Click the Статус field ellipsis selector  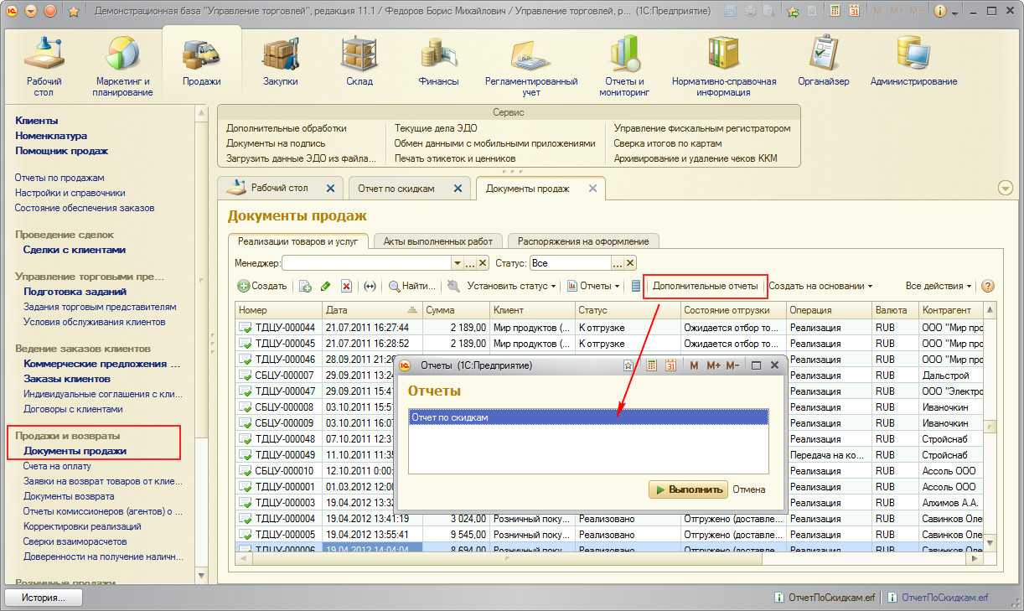(618, 263)
